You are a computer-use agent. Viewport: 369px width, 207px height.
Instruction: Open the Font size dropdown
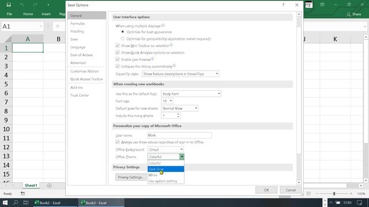pos(167,101)
